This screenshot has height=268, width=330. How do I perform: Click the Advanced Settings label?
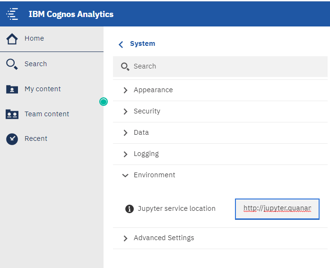[x=164, y=238]
